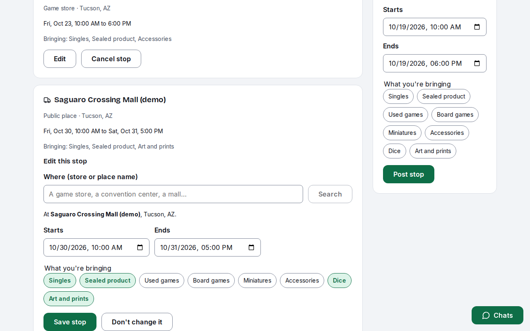Image resolution: width=530 pixels, height=331 pixels.
Task: Select Singles chip in new stop sidebar
Action: point(398,96)
